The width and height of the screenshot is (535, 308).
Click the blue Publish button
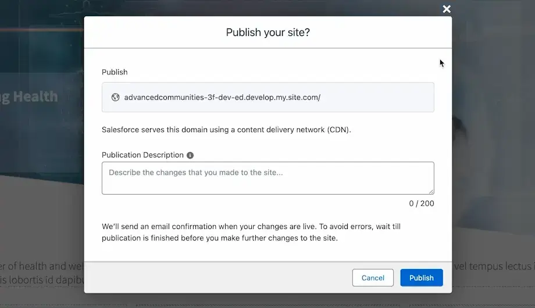[x=422, y=278]
